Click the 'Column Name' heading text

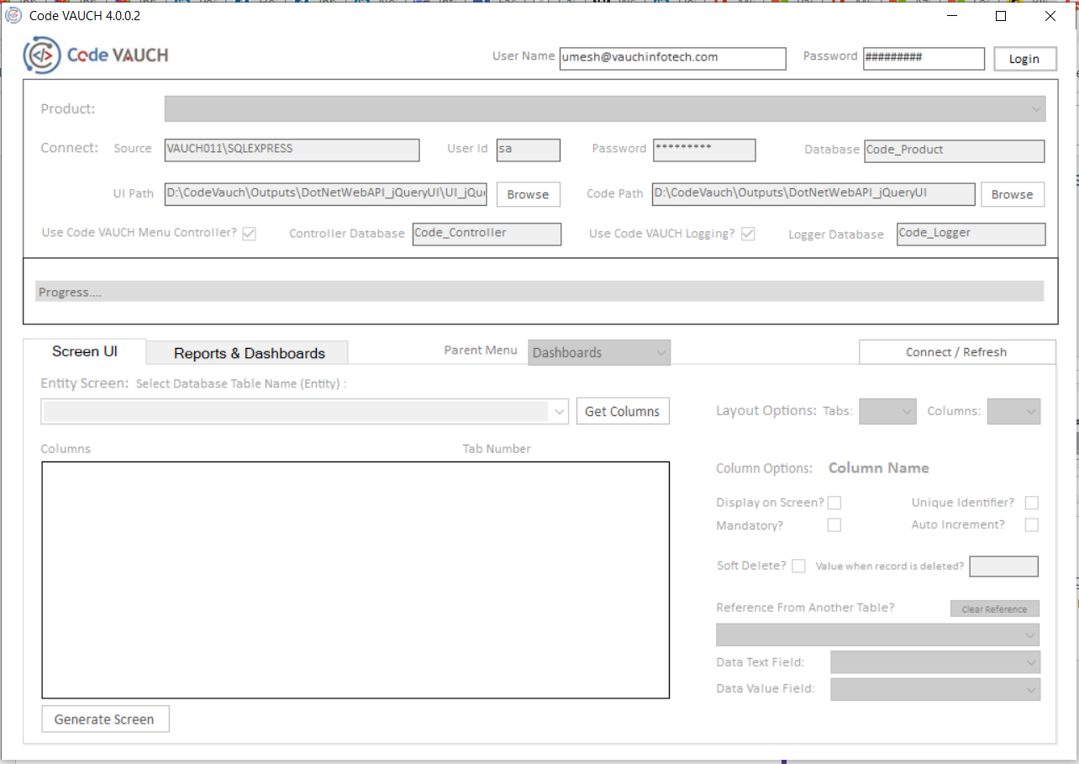879,468
